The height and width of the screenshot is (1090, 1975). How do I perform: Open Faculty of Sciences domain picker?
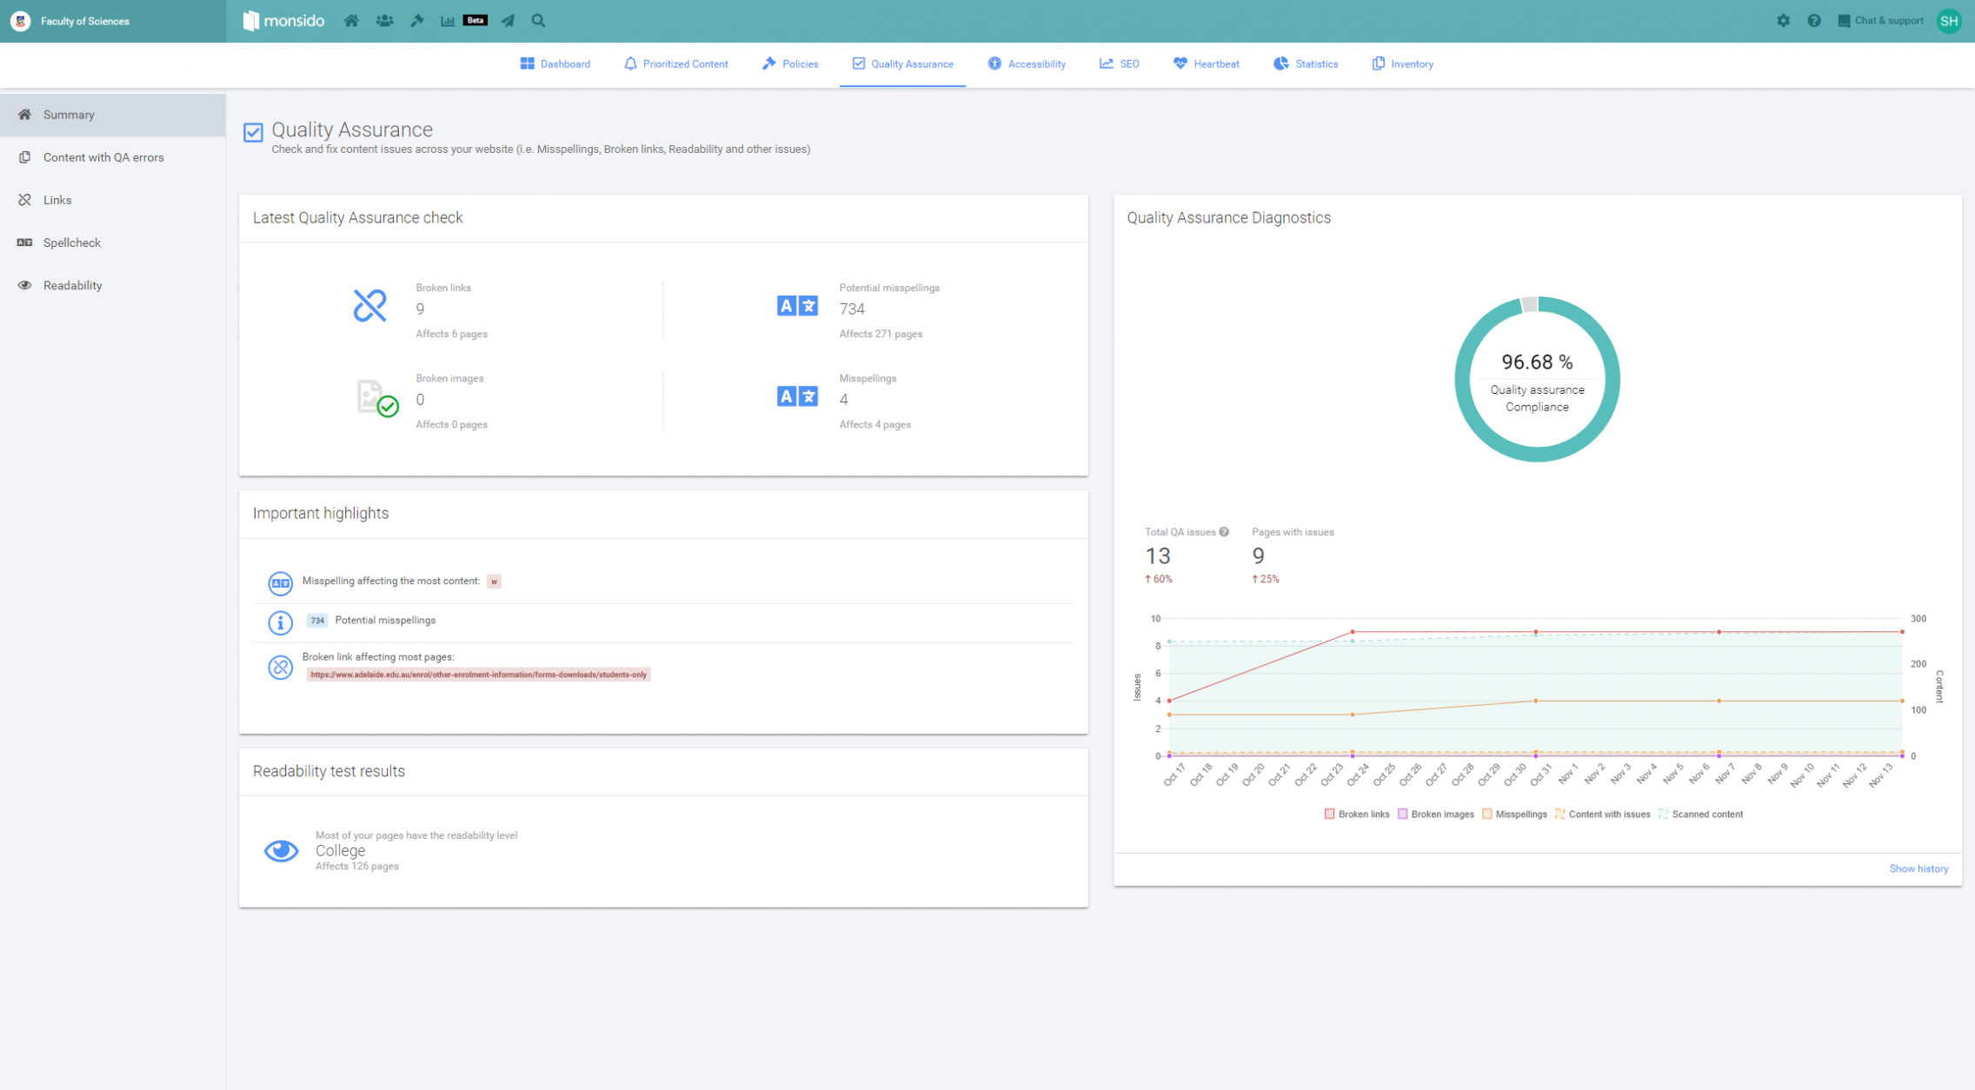pyautogui.click(x=84, y=21)
